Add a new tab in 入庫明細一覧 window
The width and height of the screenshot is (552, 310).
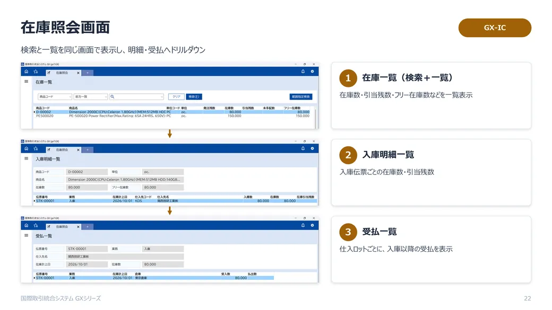(88, 150)
